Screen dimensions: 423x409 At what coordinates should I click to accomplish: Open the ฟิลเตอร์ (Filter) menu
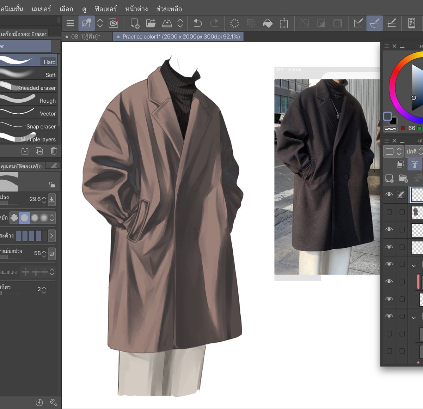pyautogui.click(x=106, y=9)
